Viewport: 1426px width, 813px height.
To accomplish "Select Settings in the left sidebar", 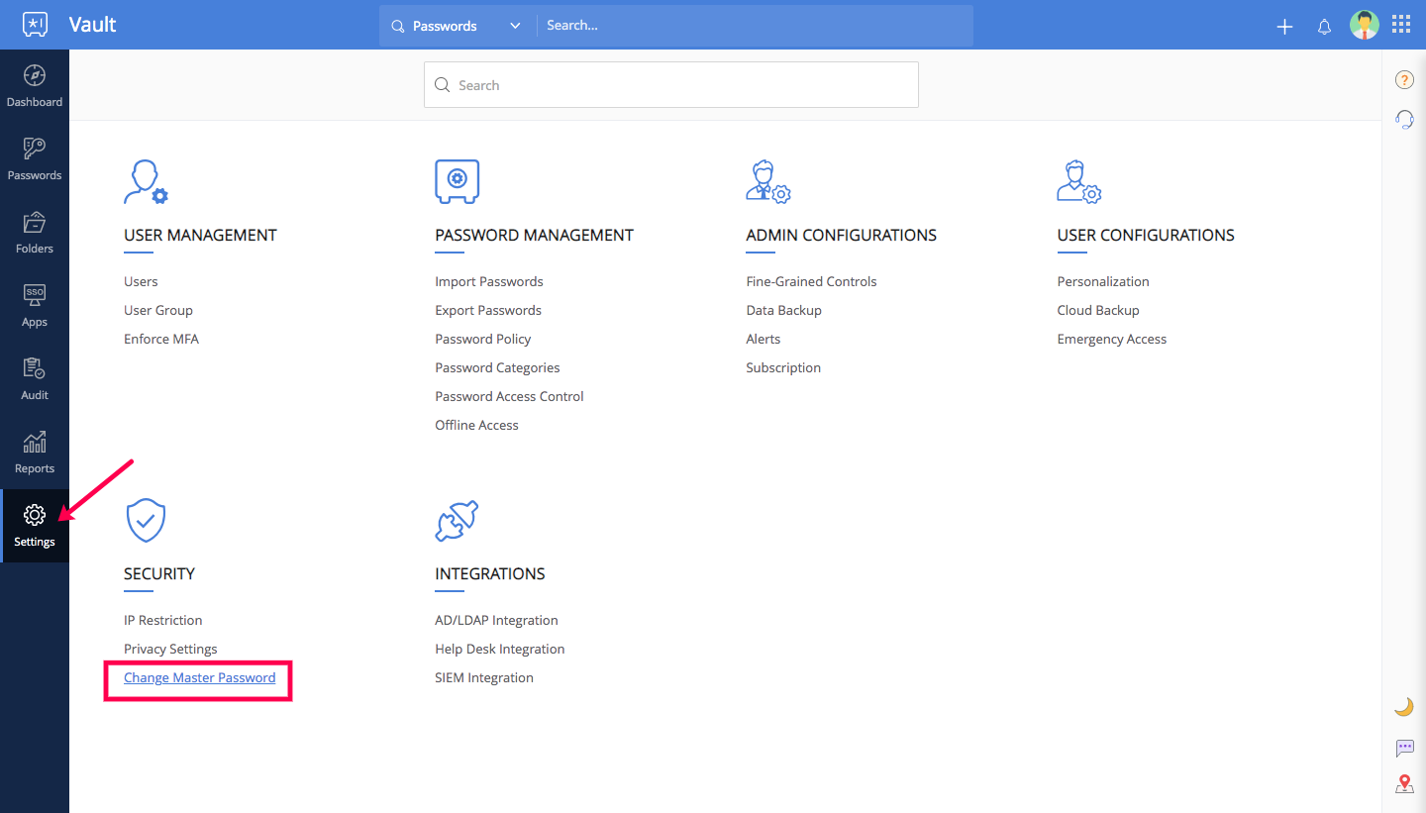I will tap(35, 526).
